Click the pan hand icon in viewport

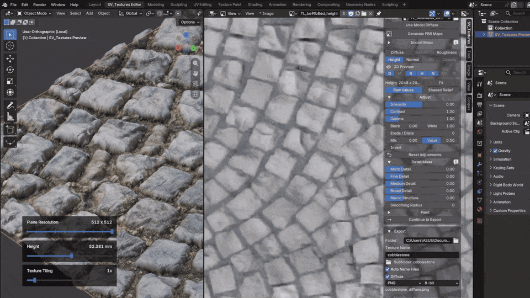click(195, 73)
